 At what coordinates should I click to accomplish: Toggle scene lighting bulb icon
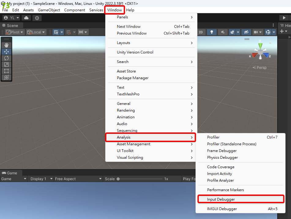211,32
